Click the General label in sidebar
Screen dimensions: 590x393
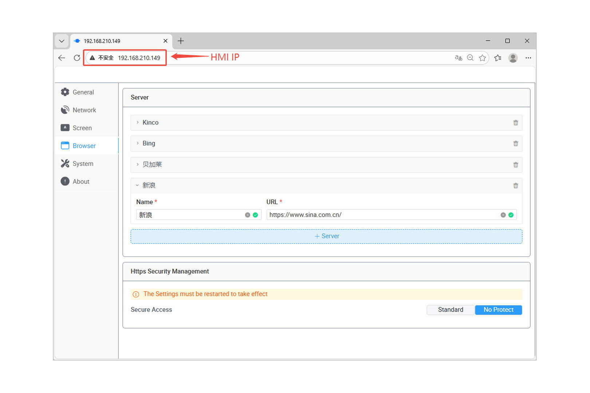(x=83, y=92)
